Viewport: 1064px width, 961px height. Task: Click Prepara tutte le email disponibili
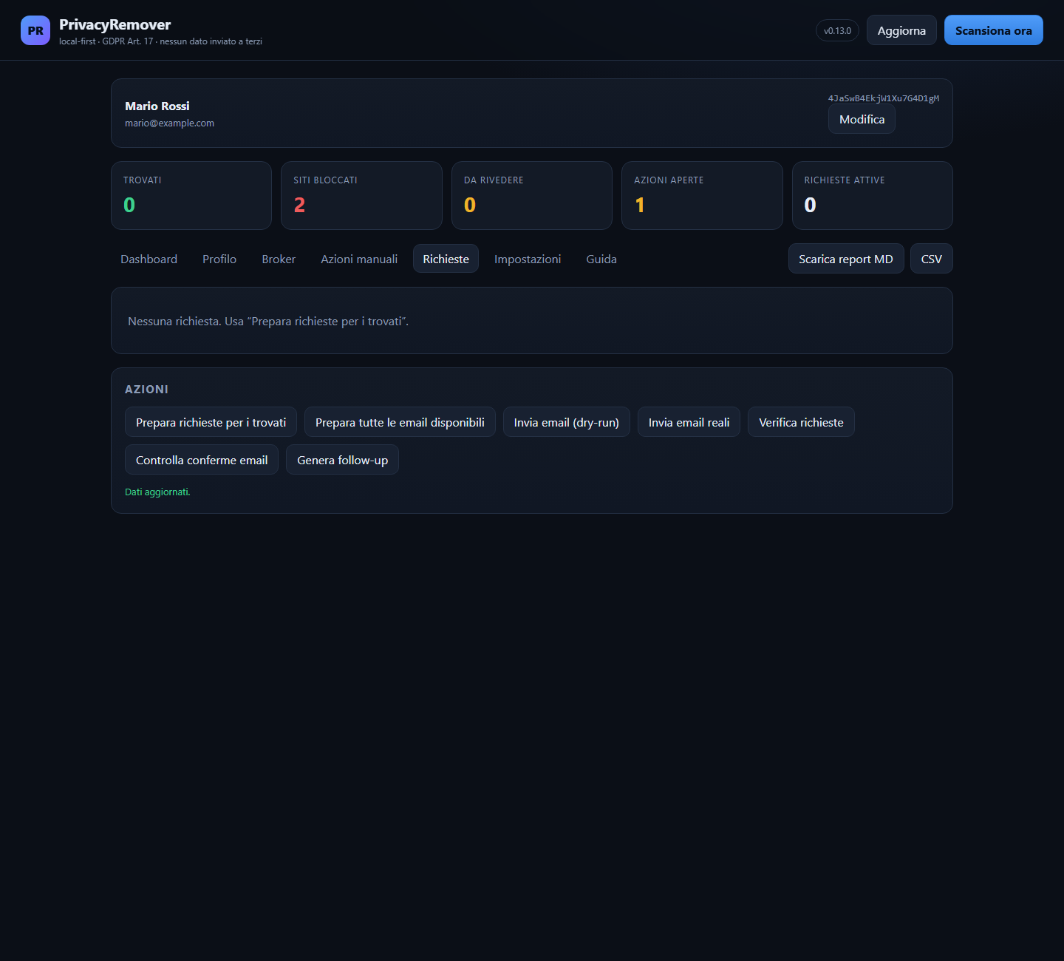pos(400,422)
